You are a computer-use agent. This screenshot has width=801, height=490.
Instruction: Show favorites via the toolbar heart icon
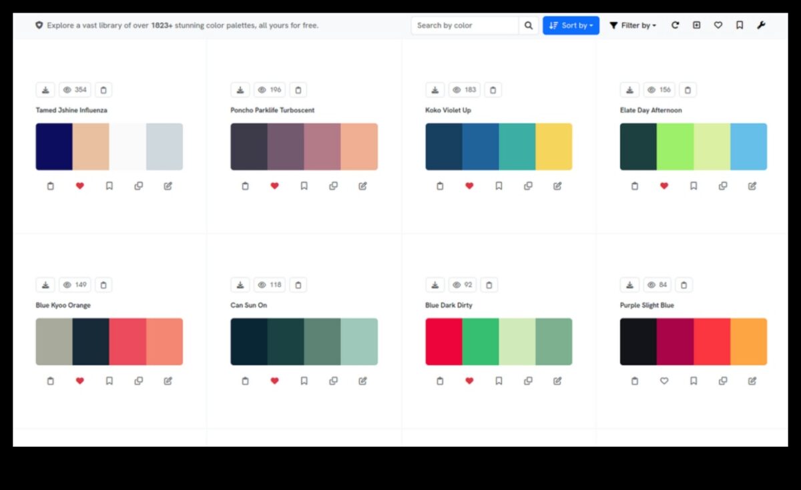pyautogui.click(x=718, y=25)
